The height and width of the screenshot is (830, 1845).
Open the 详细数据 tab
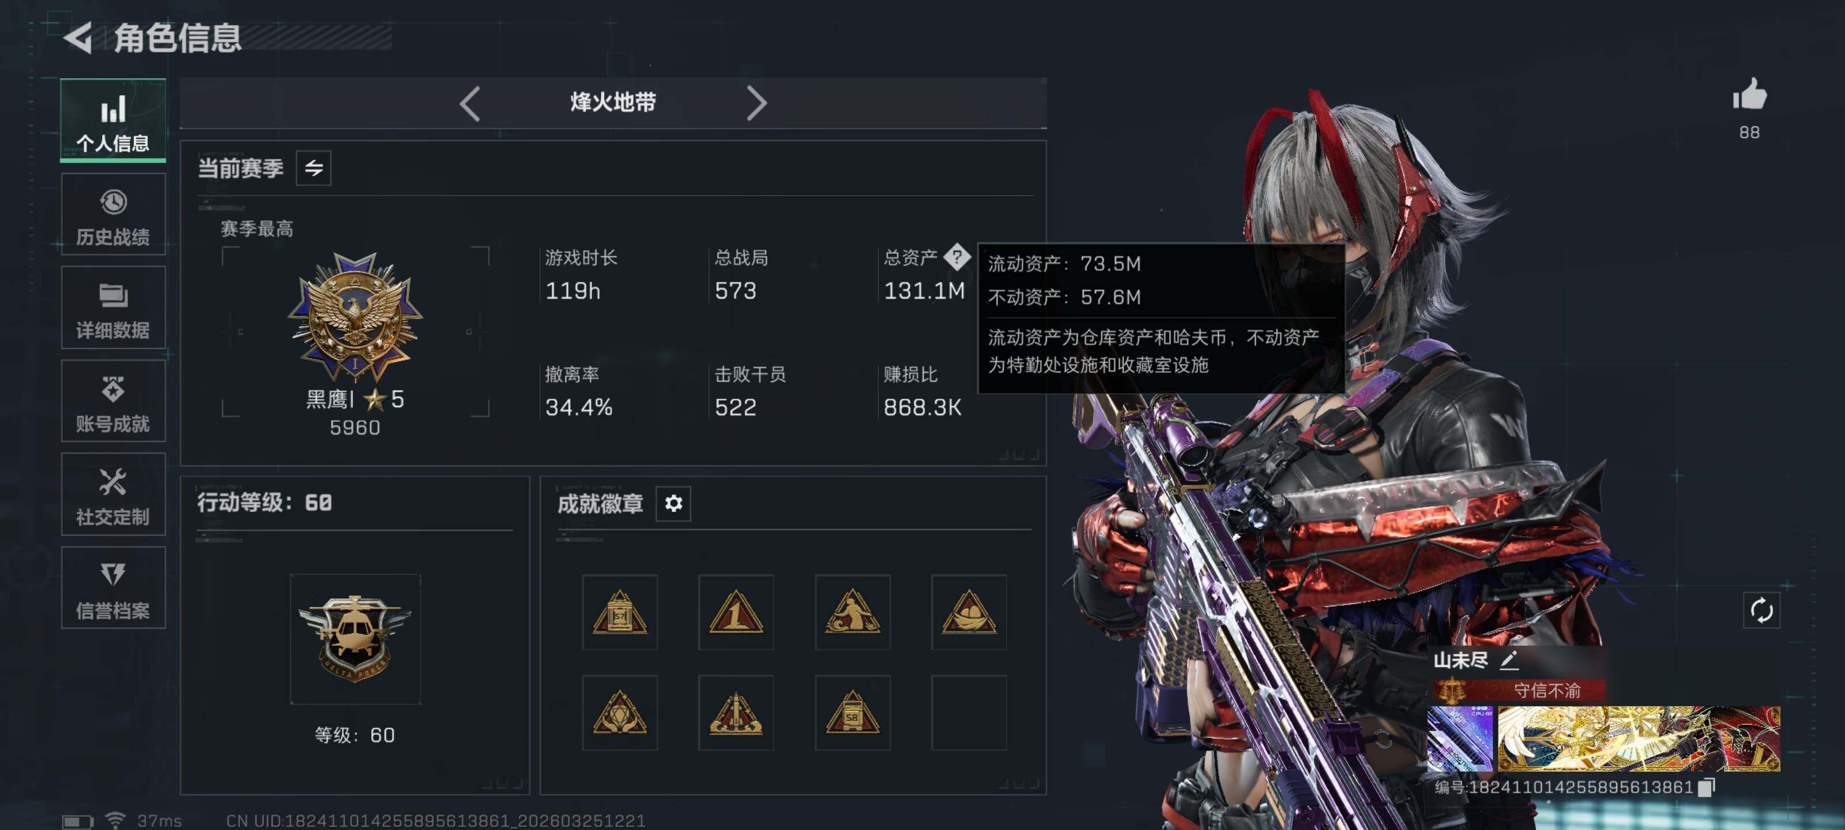[113, 308]
